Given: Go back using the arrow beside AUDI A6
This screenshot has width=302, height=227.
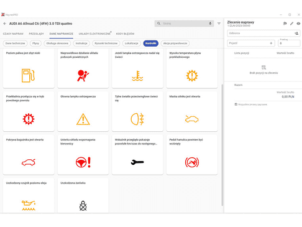Looking at the screenshot, I should 5,24.
